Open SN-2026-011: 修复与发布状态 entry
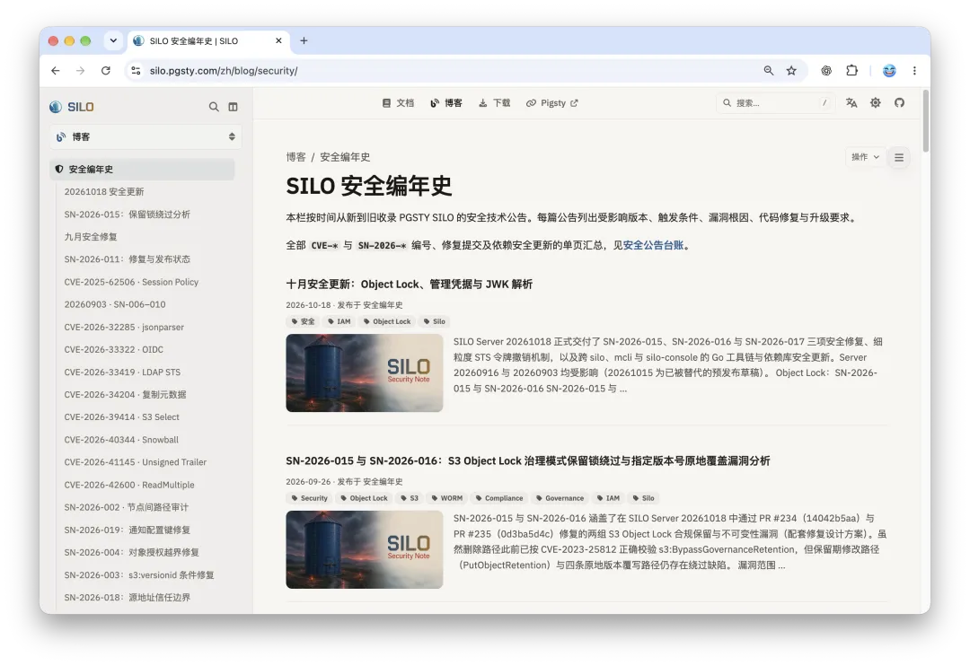970x666 pixels. pos(127,259)
